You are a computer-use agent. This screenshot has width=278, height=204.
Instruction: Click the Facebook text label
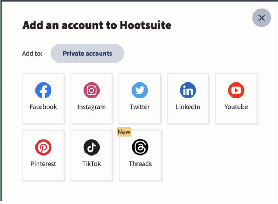point(43,107)
